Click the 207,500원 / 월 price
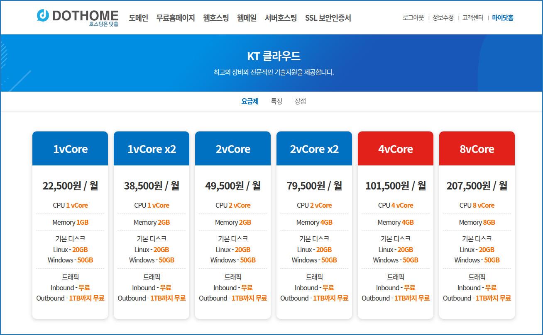543x335 pixels. 477,186
